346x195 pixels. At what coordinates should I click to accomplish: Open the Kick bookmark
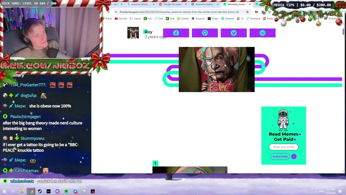148,19
